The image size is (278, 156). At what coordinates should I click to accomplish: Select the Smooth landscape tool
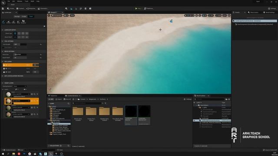(x=8, y=22)
